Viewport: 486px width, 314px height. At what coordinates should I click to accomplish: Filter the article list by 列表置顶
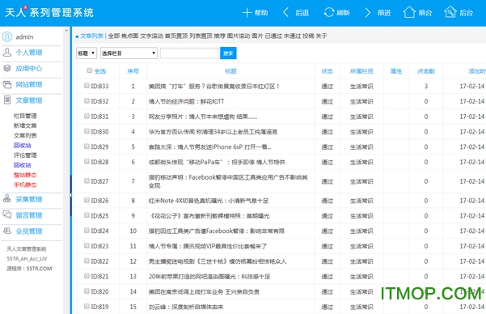(201, 36)
